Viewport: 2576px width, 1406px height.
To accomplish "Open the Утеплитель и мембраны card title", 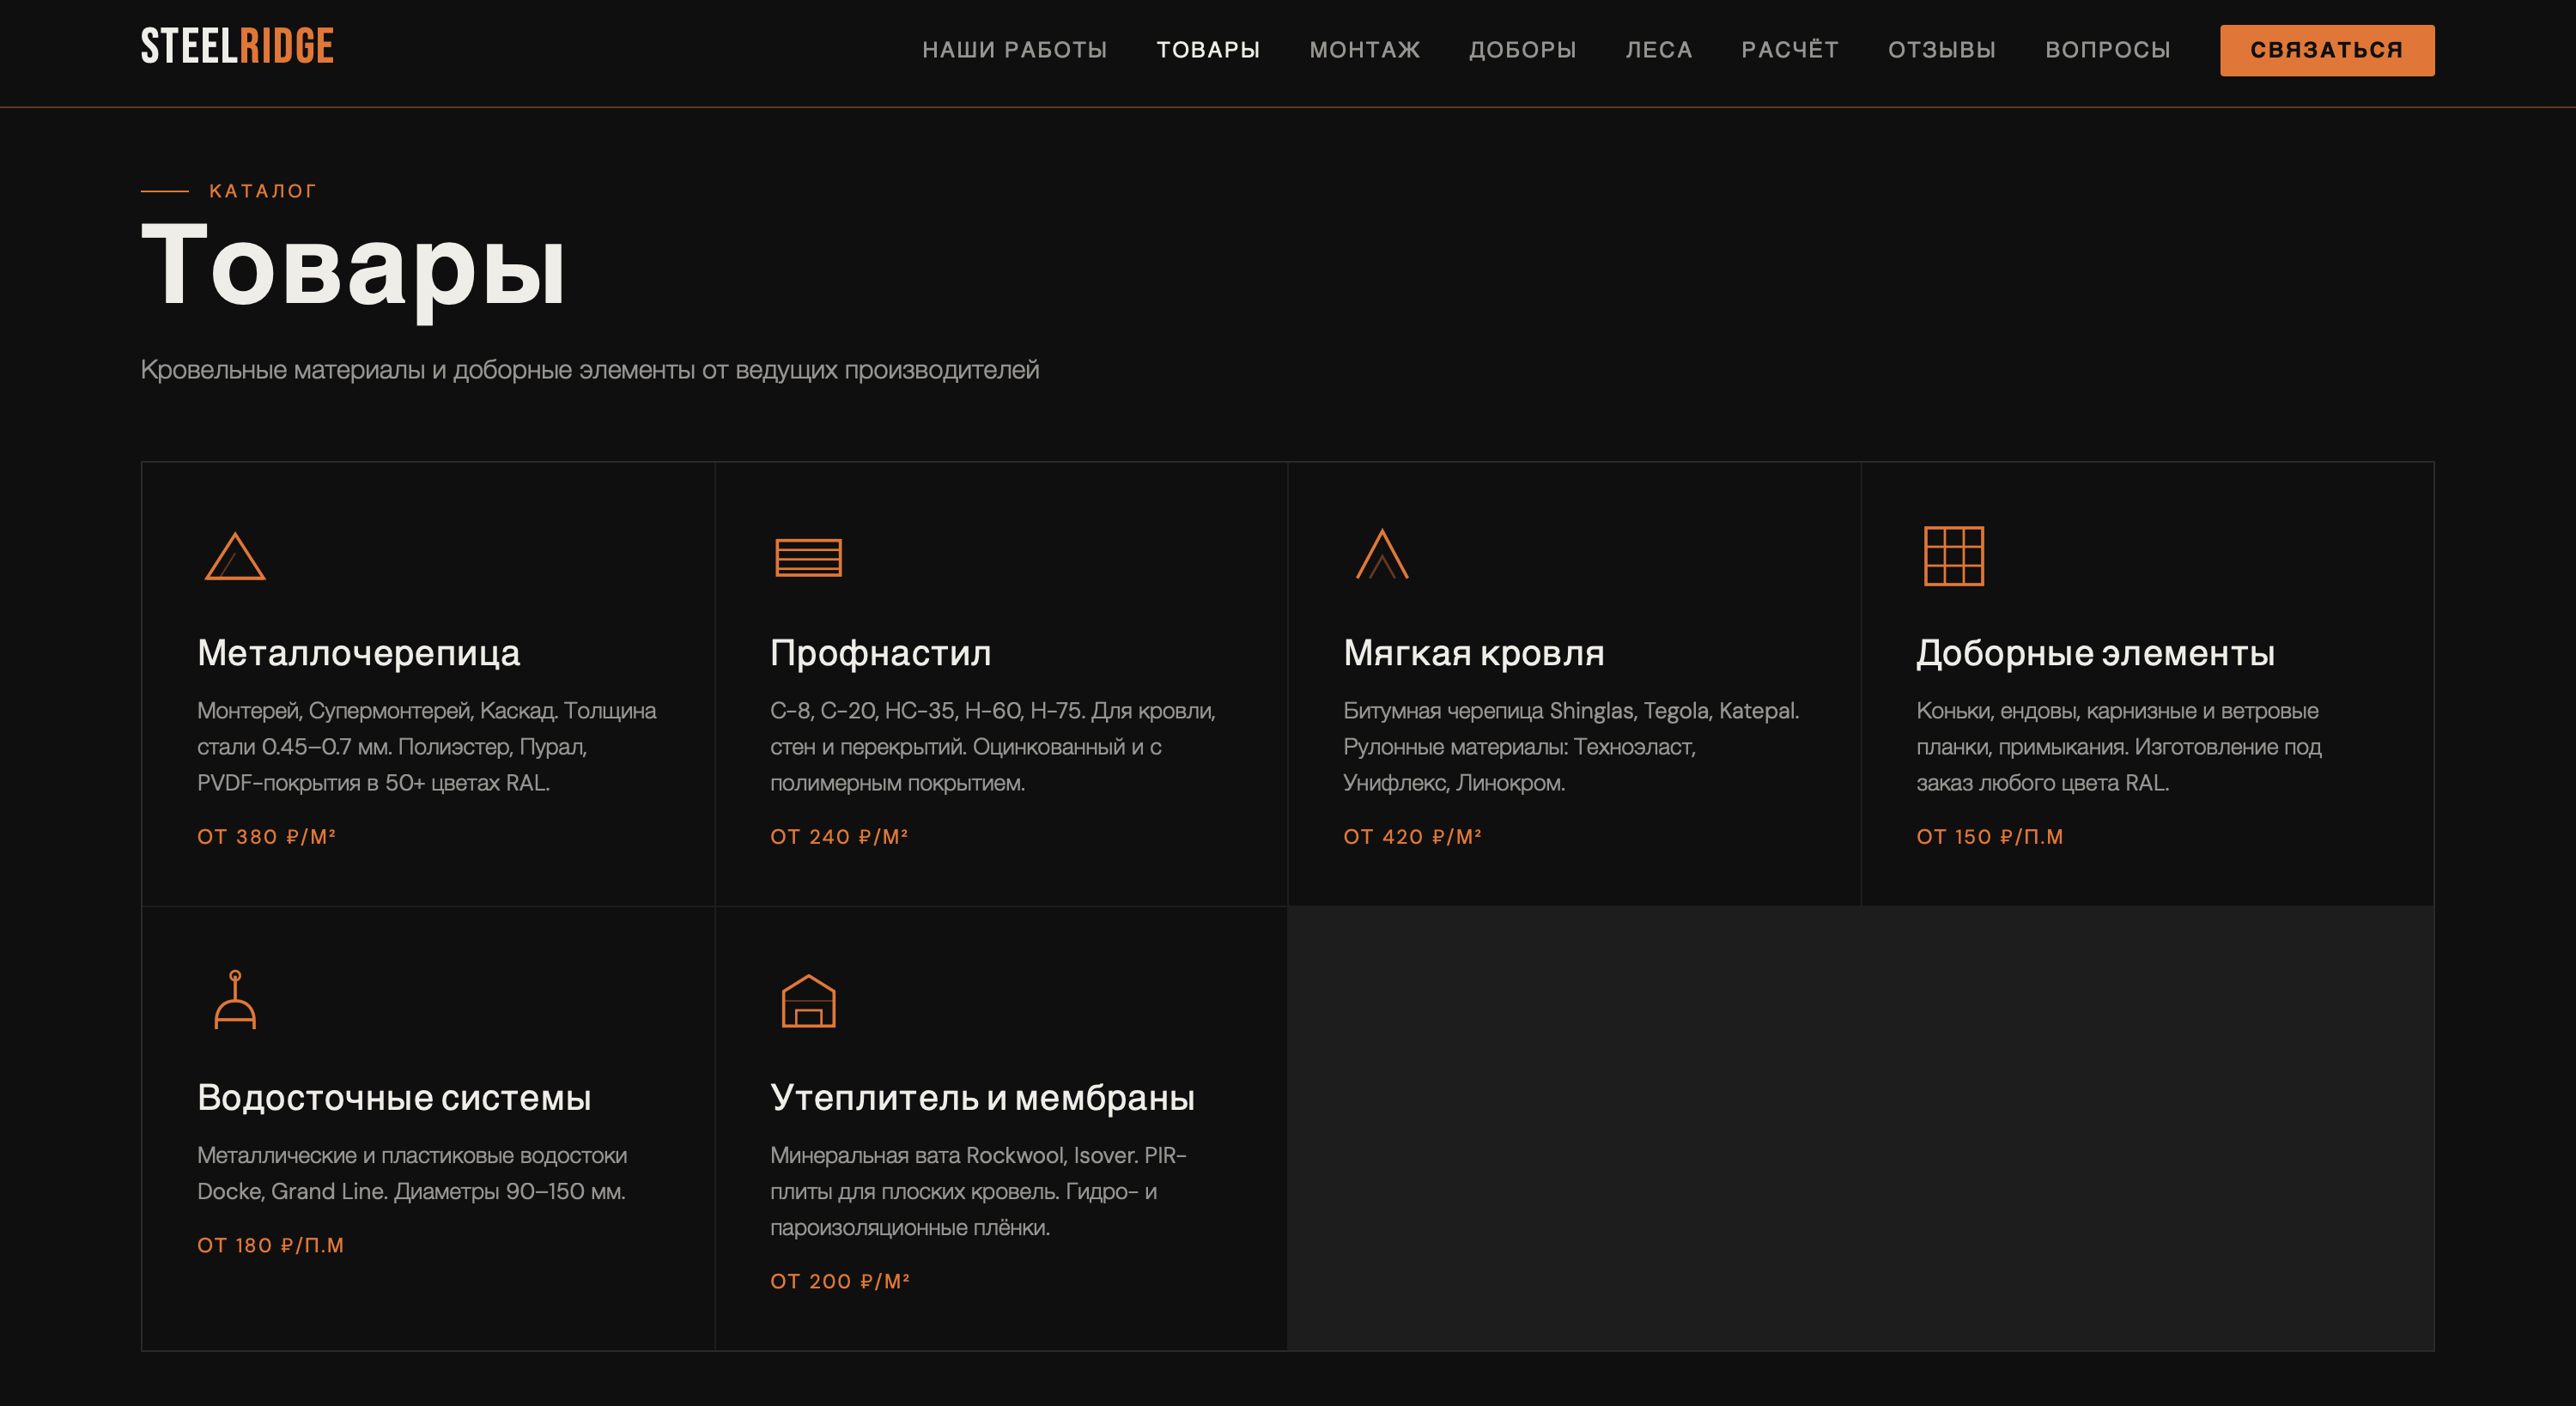I will [x=982, y=1098].
